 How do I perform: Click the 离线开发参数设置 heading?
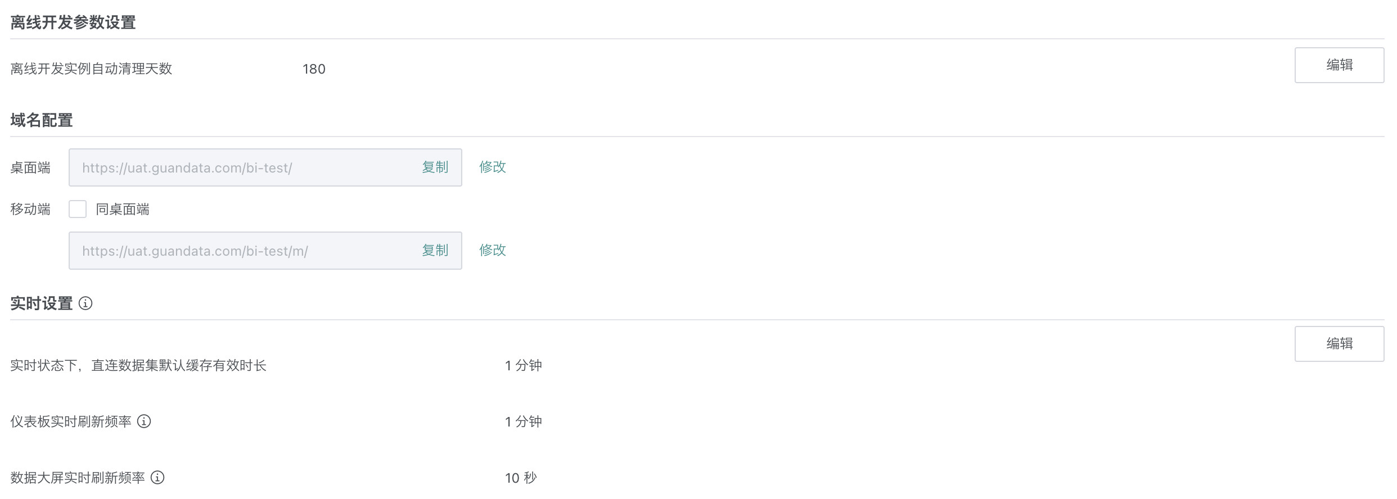(73, 22)
